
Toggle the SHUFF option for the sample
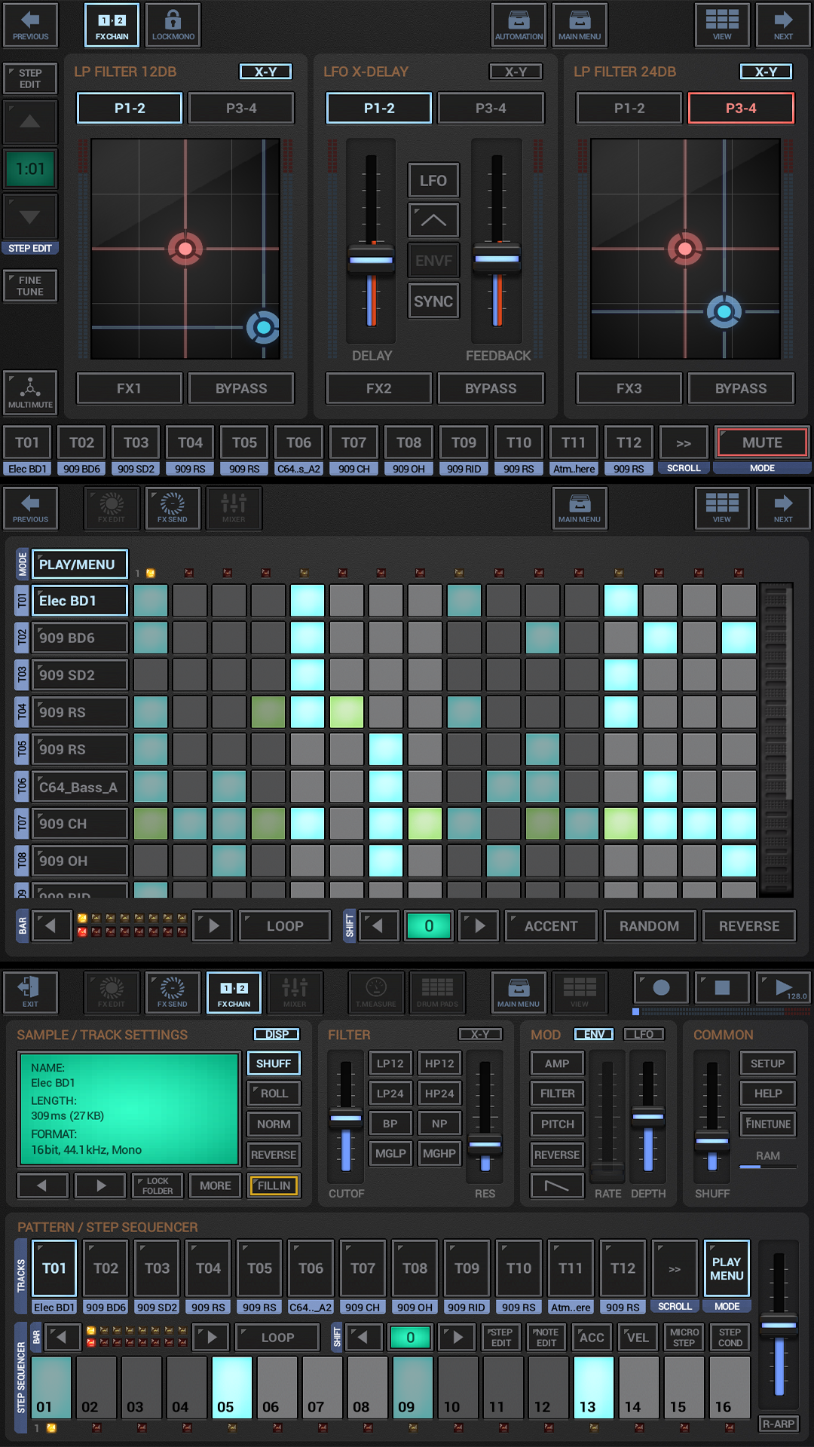click(x=274, y=1063)
